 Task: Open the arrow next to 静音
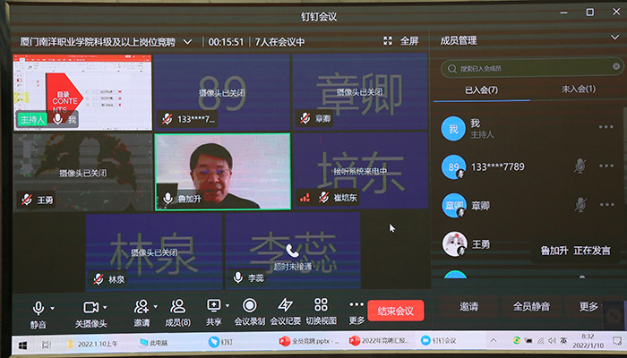pyautogui.click(x=52, y=307)
